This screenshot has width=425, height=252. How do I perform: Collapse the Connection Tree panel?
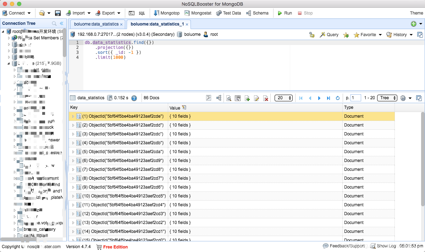(x=61, y=23)
